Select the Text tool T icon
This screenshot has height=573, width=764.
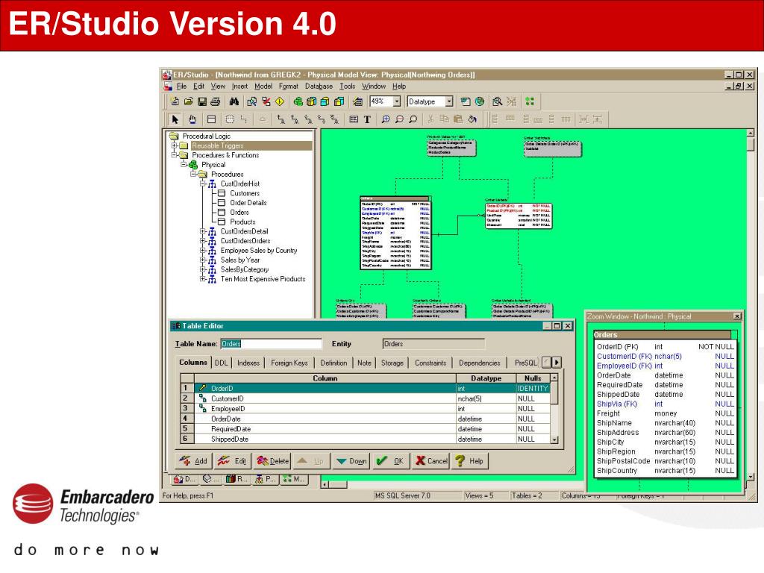(x=367, y=119)
